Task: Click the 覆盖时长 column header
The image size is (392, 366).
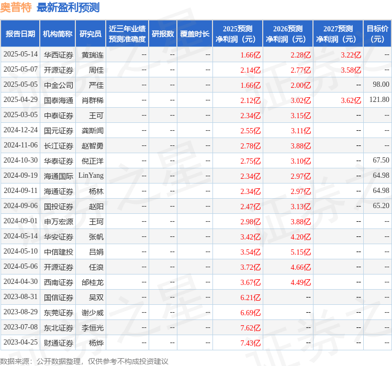Action: (x=195, y=34)
